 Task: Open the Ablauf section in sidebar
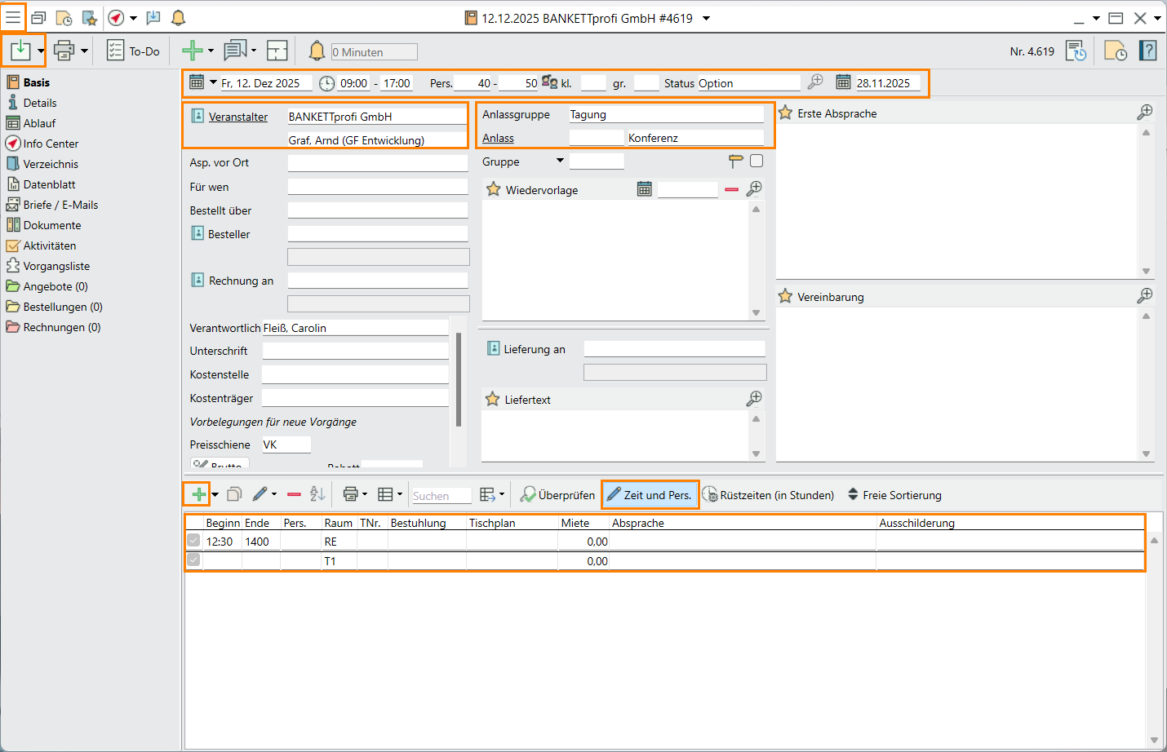point(39,123)
